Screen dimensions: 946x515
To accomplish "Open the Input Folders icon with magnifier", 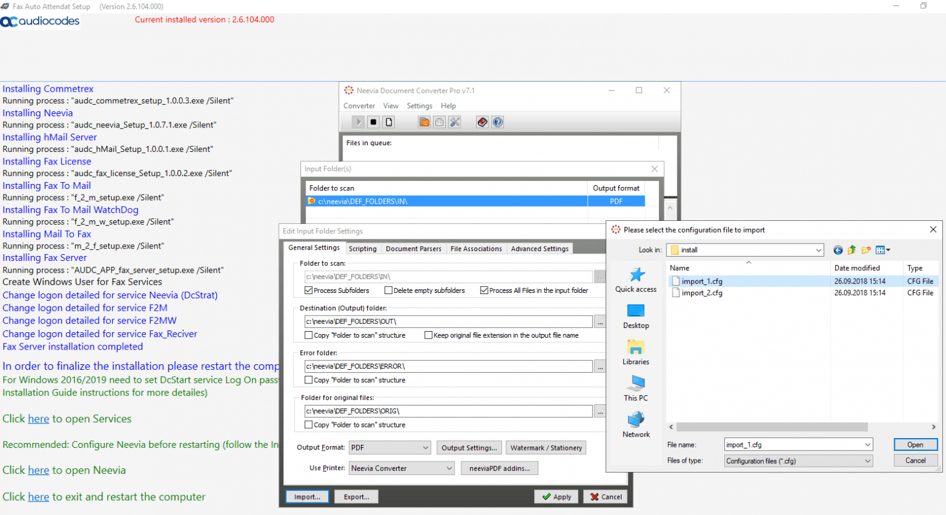I will 424,122.
